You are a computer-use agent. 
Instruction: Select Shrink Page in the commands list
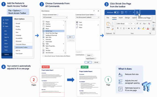pyautogui.click(x=53, y=31)
